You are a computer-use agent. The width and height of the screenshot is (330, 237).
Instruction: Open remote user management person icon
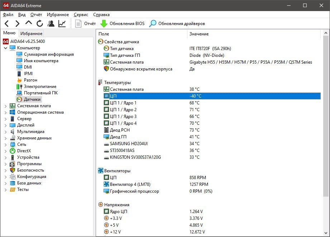coord(51,24)
